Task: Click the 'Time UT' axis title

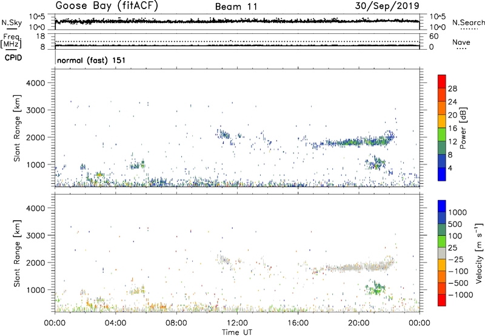Action: [237, 332]
